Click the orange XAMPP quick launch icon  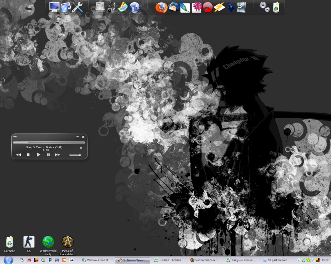(64, 260)
